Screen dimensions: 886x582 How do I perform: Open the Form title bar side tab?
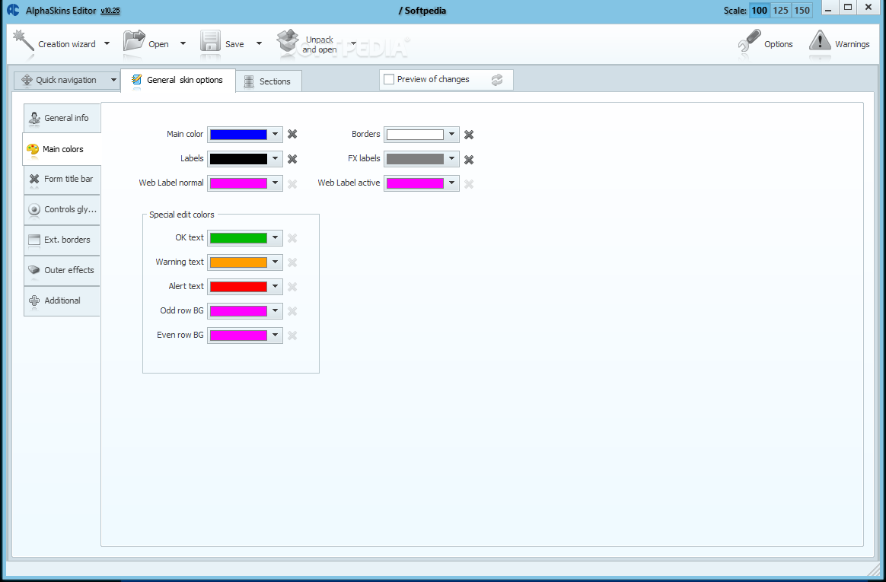(x=62, y=179)
